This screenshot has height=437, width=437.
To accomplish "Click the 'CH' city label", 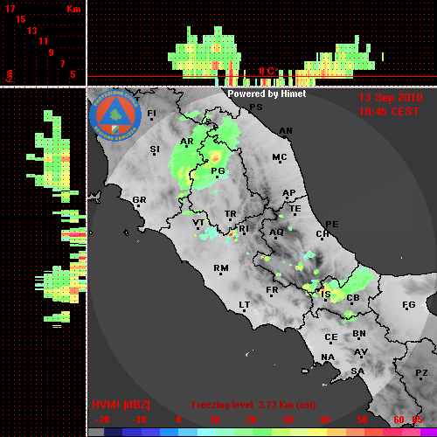I will tap(323, 234).
